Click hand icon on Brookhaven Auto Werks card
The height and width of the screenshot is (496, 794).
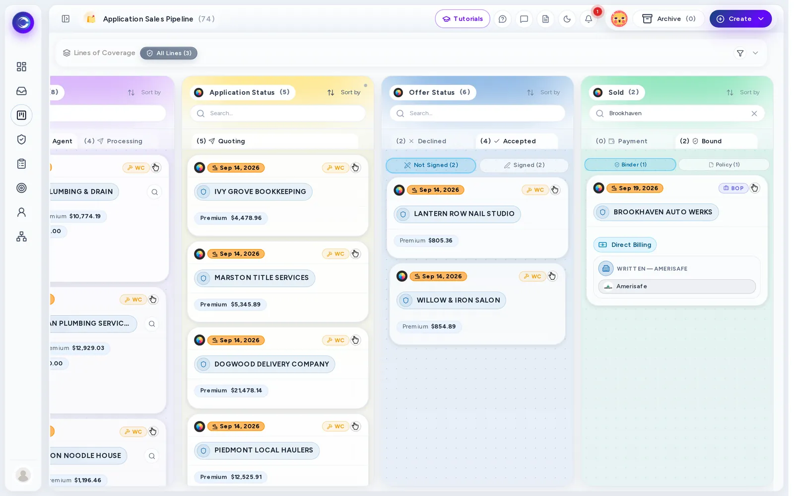754,188
